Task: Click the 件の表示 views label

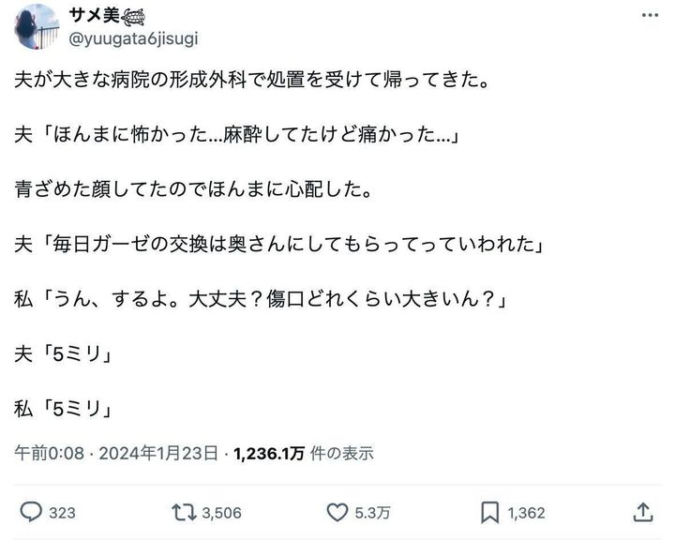Action: (x=342, y=454)
